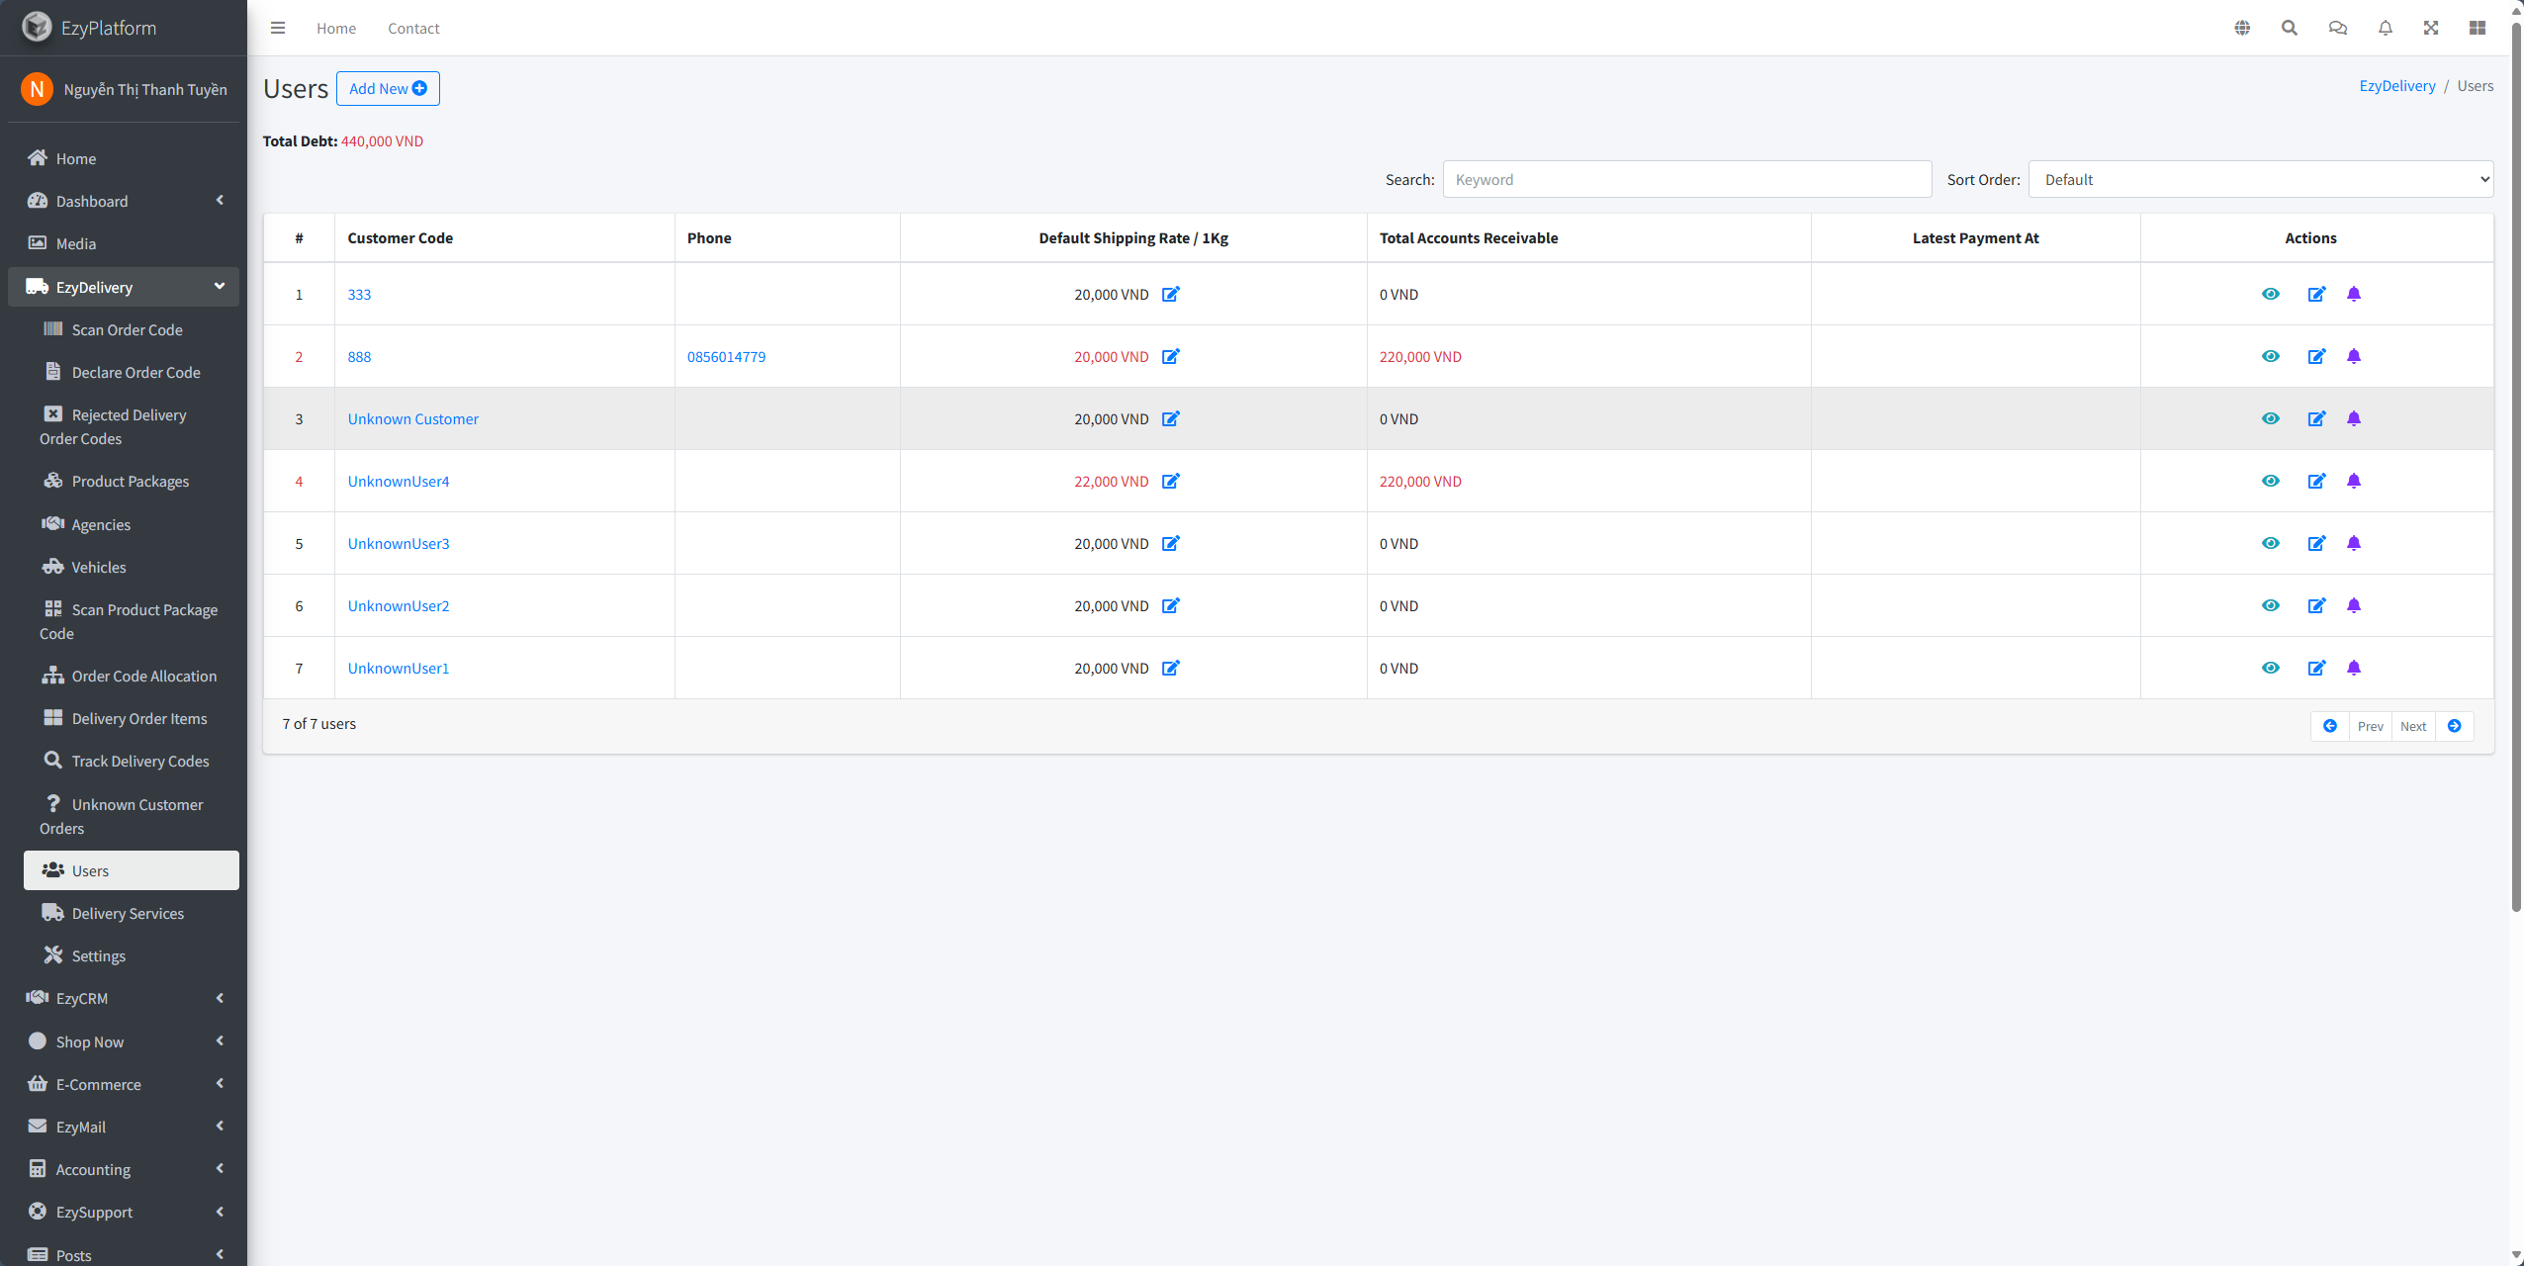Edit shipping rate for customer 333
This screenshot has width=2524, height=1266.
coord(1171,294)
